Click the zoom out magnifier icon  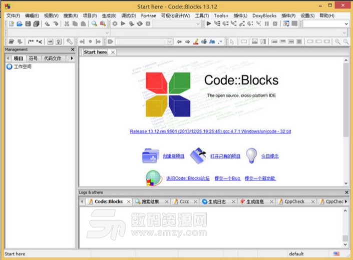click(346, 41)
